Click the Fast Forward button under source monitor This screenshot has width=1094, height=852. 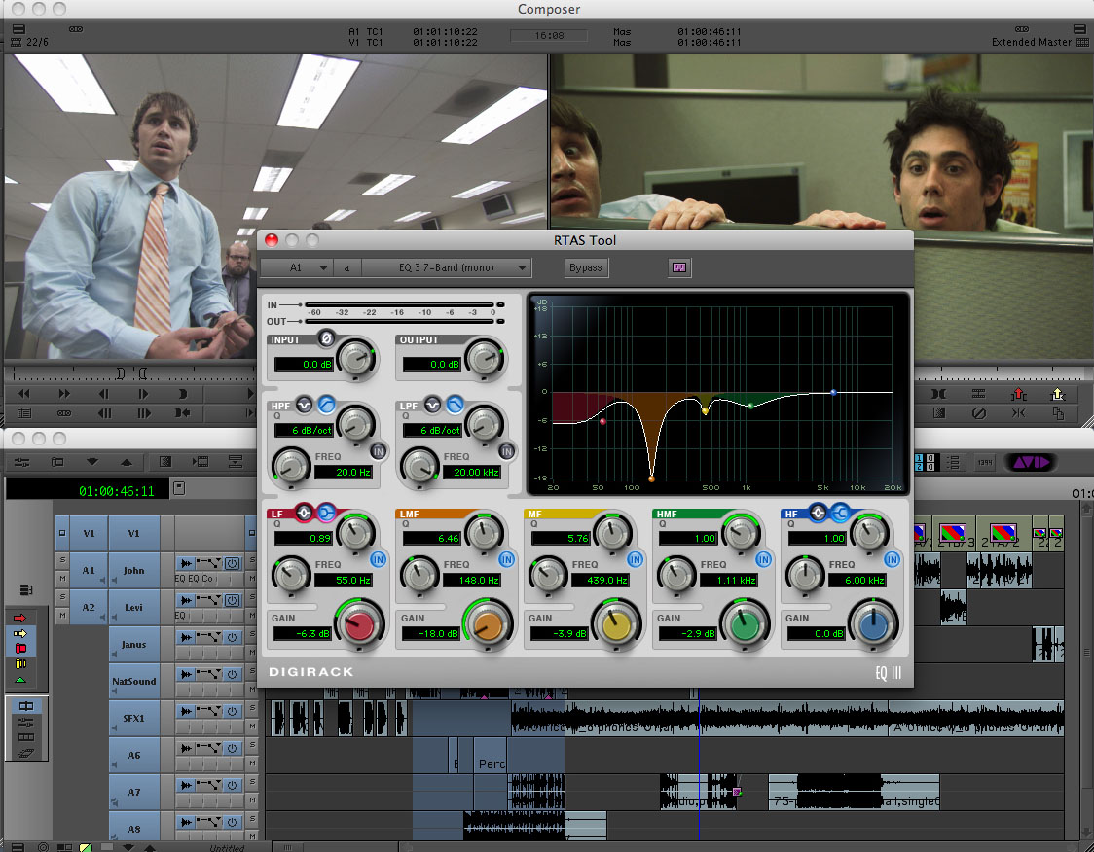(63, 394)
